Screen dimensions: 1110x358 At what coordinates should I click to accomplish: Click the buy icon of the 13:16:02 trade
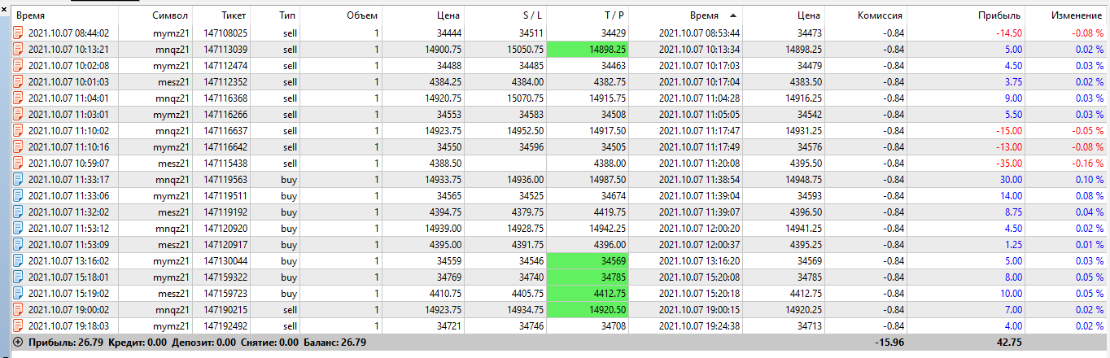pyautogui.click(x=18, y=261)
